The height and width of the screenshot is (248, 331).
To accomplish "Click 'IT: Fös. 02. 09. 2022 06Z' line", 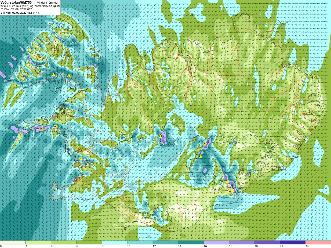I will click(16, 9).
